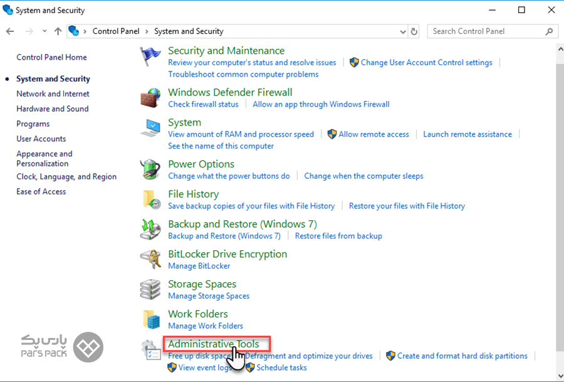Click Manage Work Folders

pyautogui.click(x=206, y=326)
